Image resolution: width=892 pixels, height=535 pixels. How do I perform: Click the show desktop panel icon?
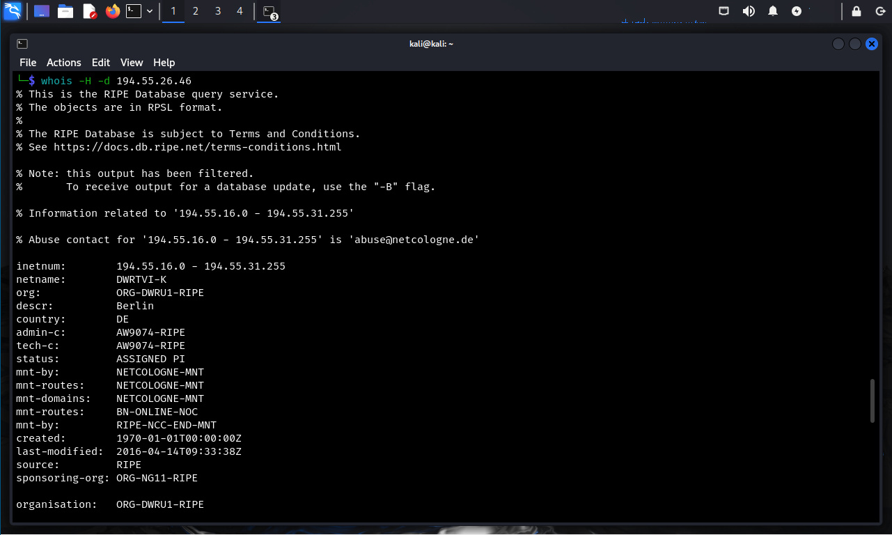(42, 11)
